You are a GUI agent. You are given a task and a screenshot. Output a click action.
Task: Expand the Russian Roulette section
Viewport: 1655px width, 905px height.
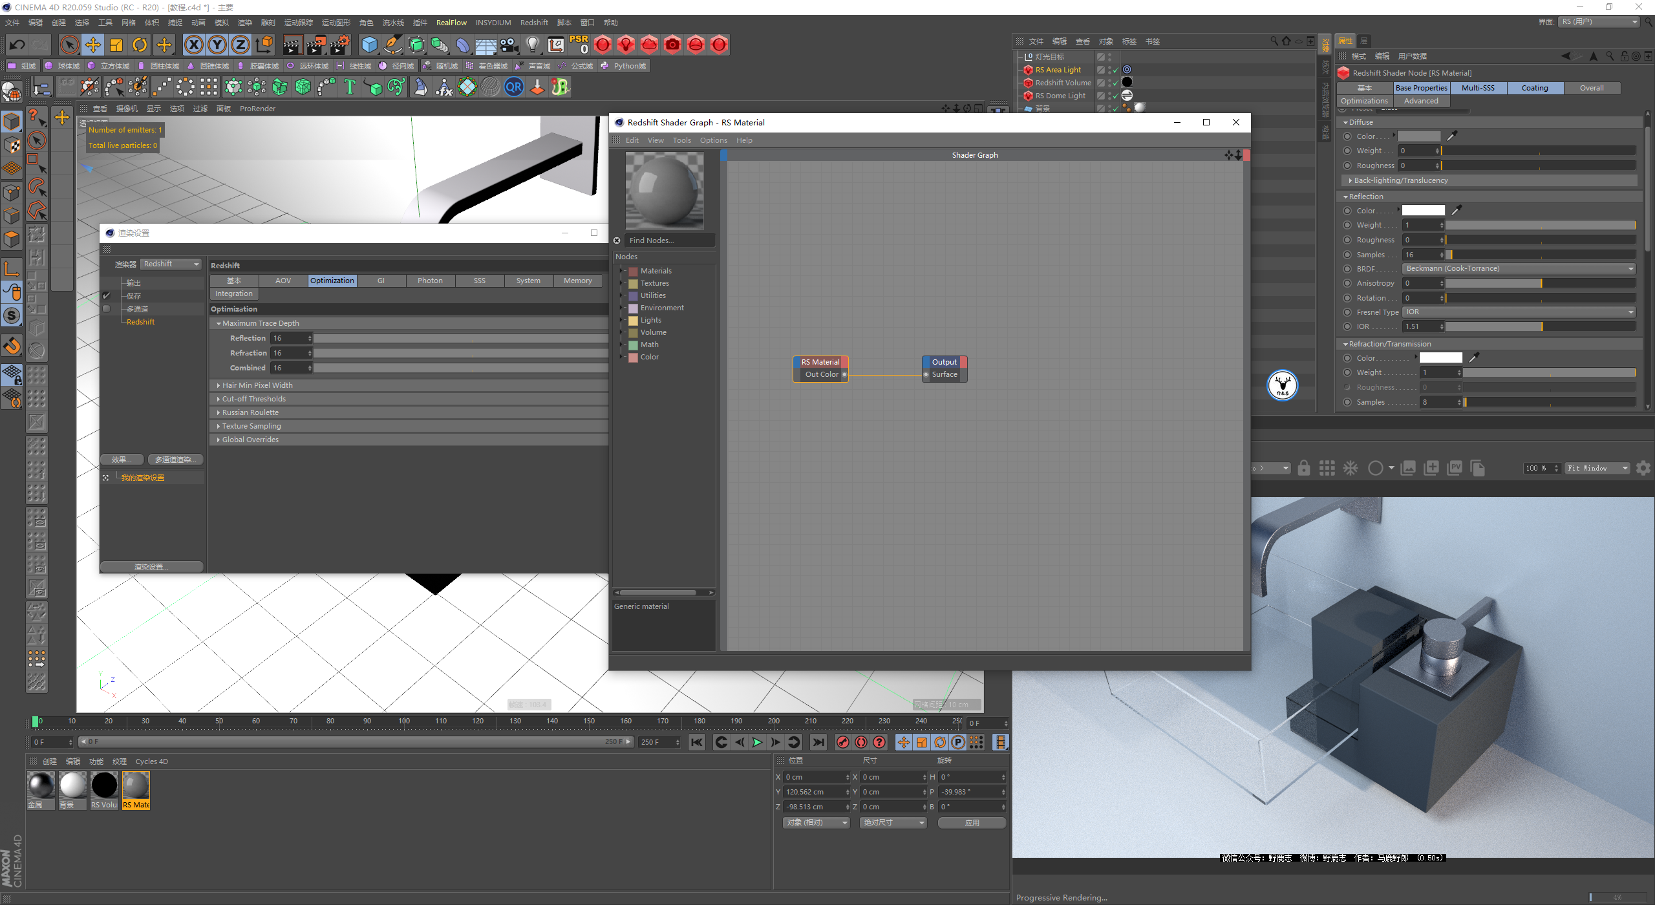250,412
